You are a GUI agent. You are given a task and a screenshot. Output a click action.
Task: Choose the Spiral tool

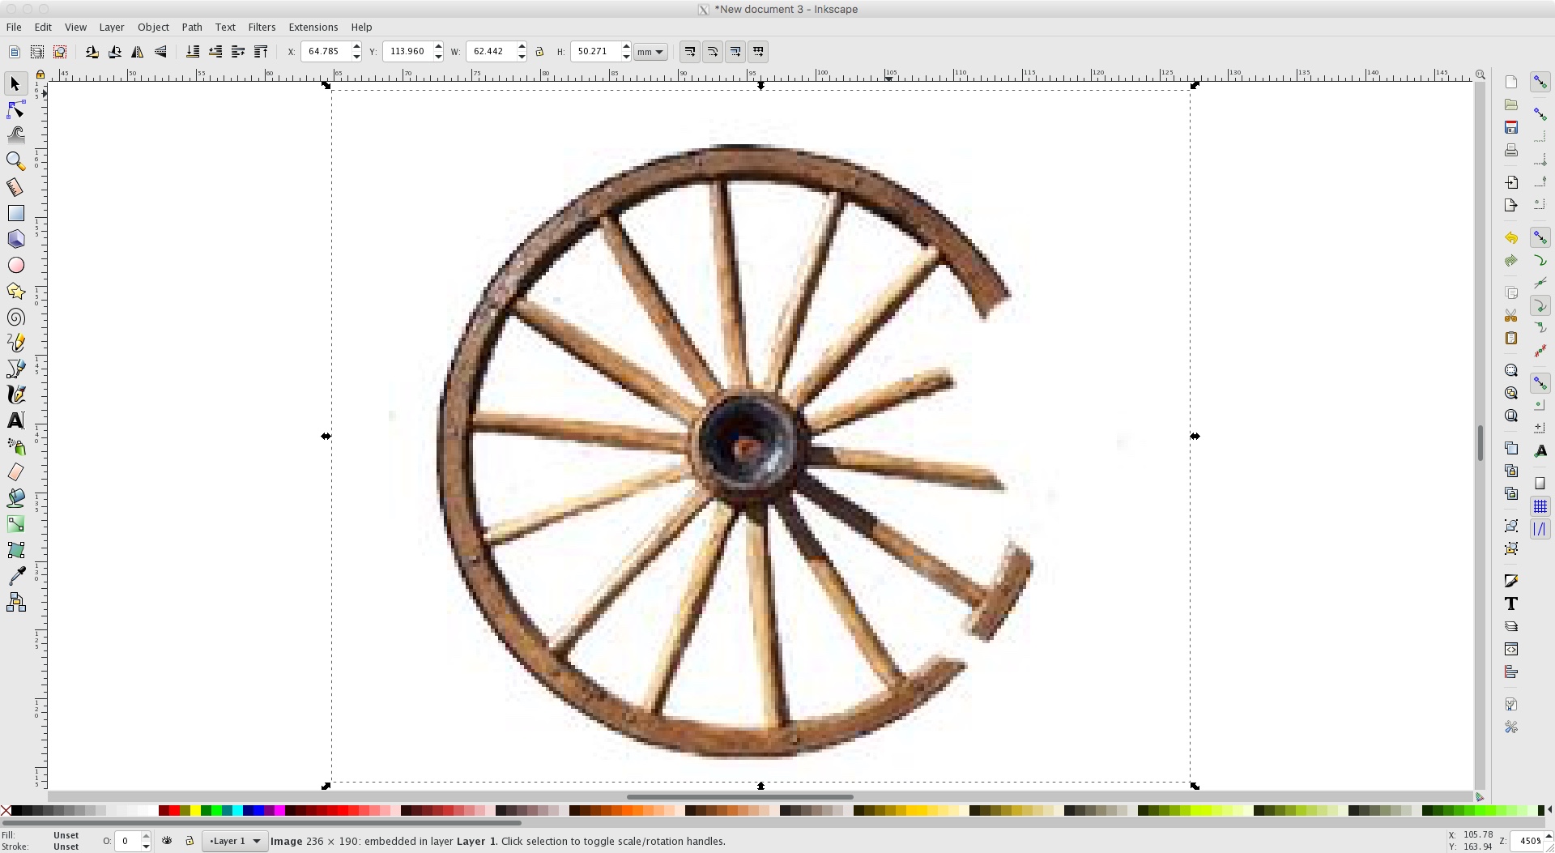pyautogui.click(x=15, y=317)
